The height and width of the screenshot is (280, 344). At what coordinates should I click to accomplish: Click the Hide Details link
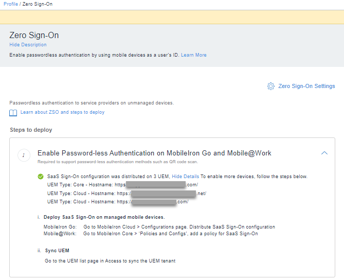coord(185,177)
